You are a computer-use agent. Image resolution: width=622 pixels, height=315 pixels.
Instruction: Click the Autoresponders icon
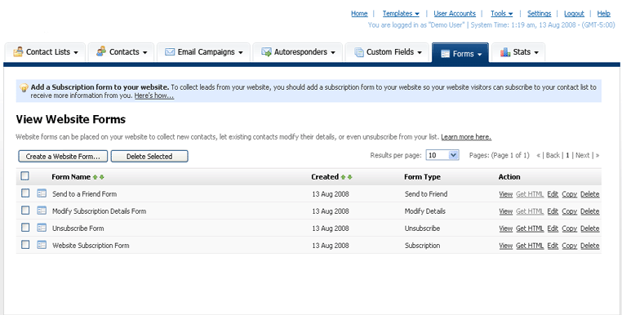click(x=266, y=52)
